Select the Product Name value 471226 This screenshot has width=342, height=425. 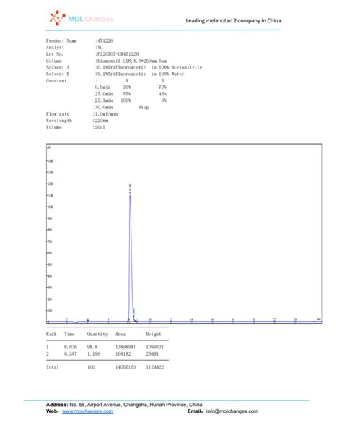[x=105, y=40]
